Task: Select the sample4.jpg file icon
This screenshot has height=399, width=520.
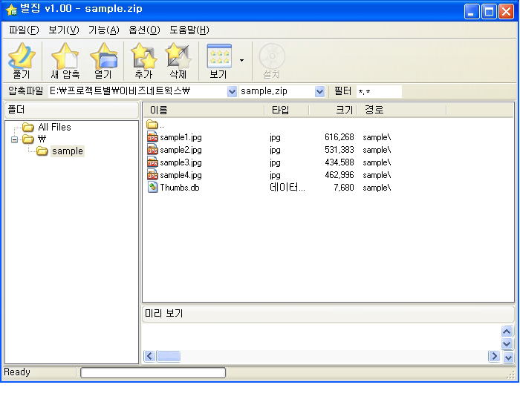Action: tap(152, 175)
